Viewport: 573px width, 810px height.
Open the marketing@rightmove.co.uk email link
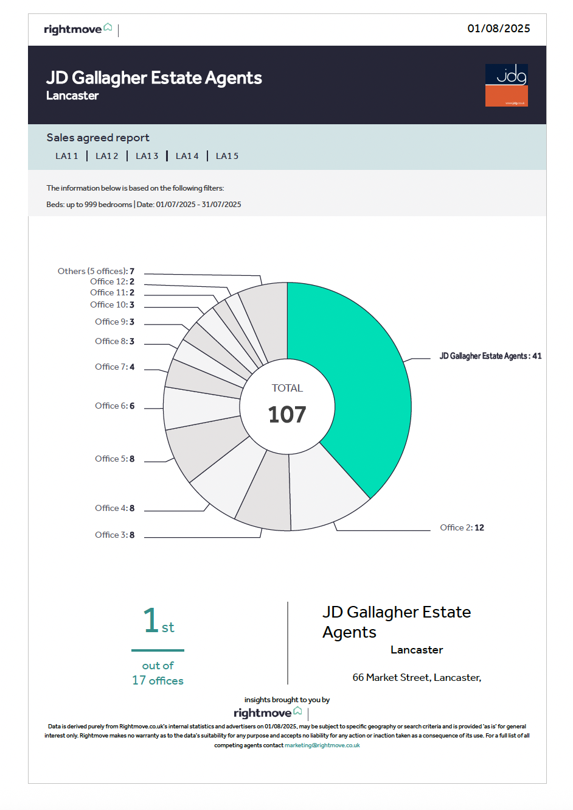[x=322, y=745]
